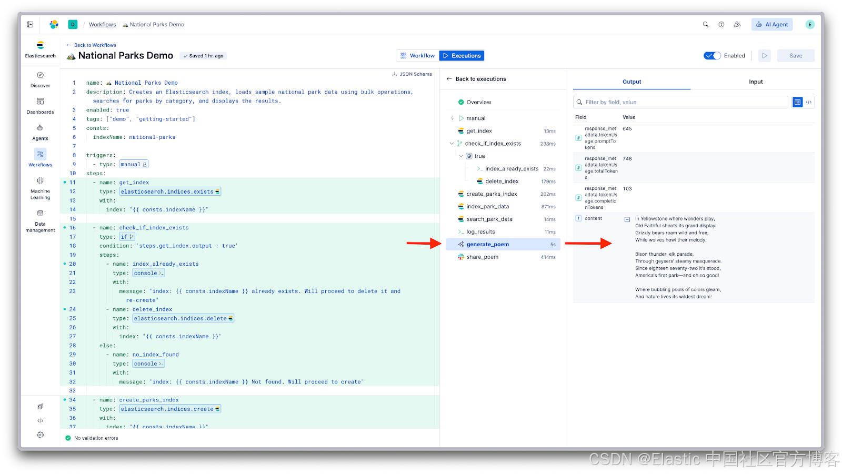Open the green D space avatar
The width and height of the screenshot is (842, 474).
[73, 24]
